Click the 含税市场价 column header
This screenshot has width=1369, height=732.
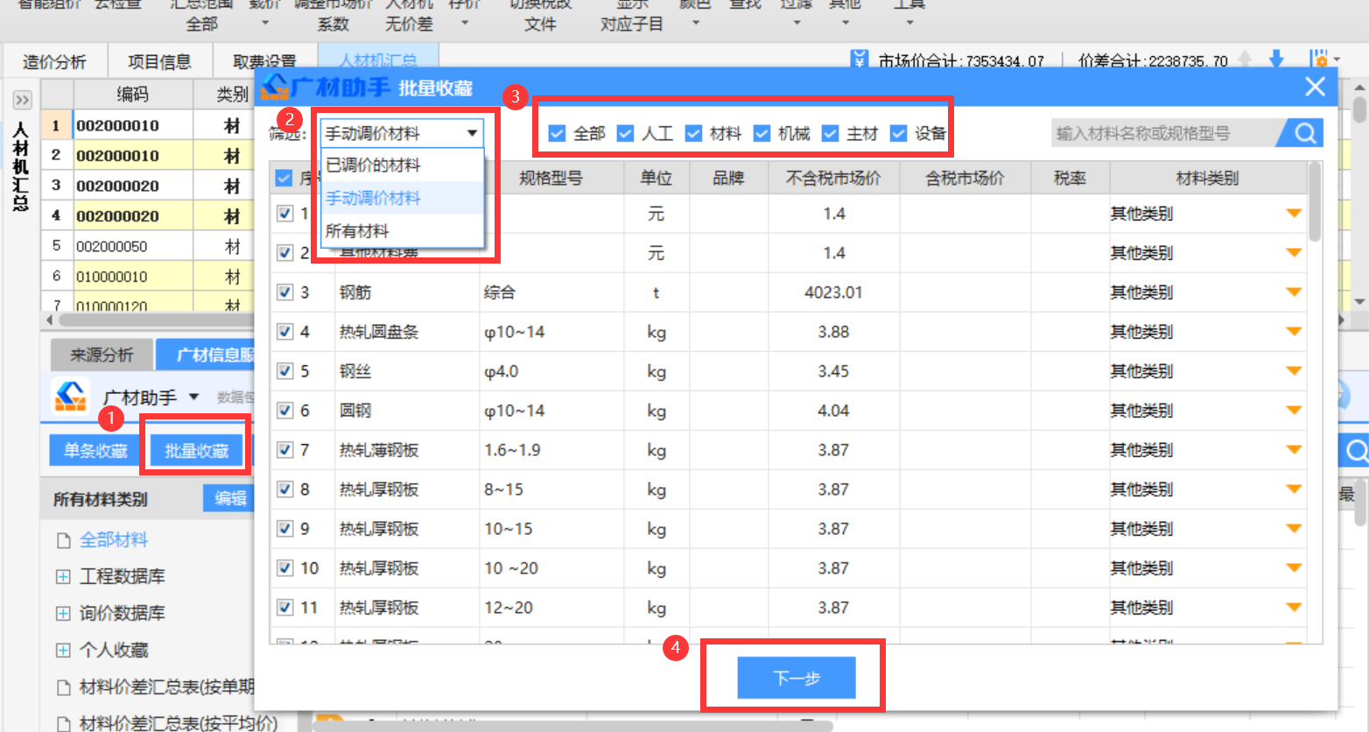coord(965,178)
